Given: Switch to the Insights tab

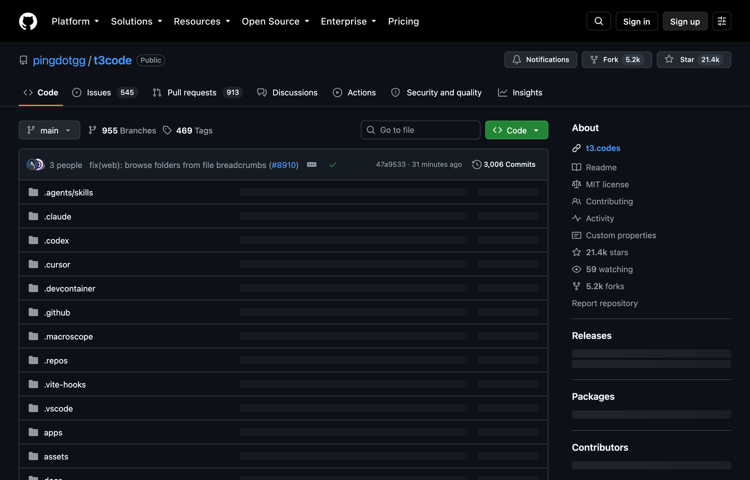Looking at the screenshot, I should click(520, 93).
